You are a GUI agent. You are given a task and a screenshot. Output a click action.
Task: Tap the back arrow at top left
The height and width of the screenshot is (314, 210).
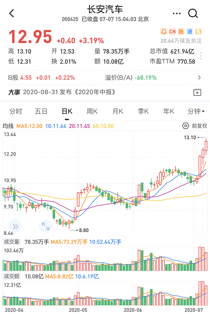12,13
